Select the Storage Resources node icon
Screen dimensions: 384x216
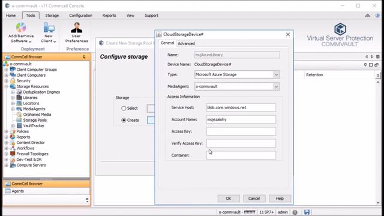(13, 86)
